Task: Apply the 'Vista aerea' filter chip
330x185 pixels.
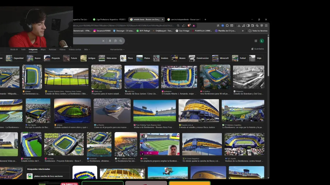Action: click(x=108, y=58)
